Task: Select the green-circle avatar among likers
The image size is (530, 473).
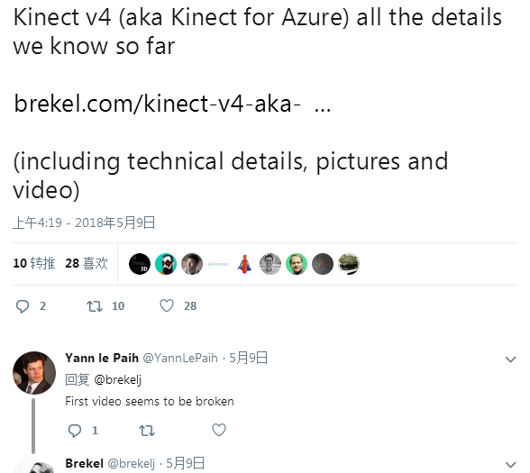Action: click(x=297, y=264)
